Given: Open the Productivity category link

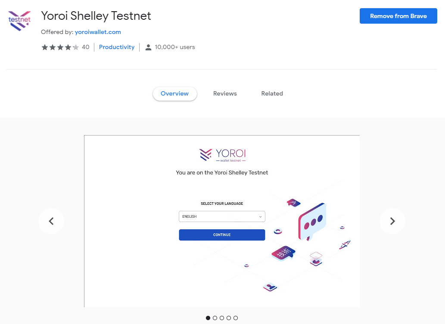Looking at the screenshot, I should tap(117, 47).
